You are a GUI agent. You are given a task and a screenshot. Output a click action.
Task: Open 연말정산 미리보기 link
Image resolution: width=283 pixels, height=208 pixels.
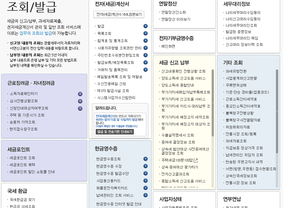[x=176, y=19]
